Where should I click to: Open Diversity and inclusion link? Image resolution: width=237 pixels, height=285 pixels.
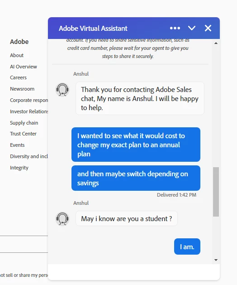[x=29, y=156]
